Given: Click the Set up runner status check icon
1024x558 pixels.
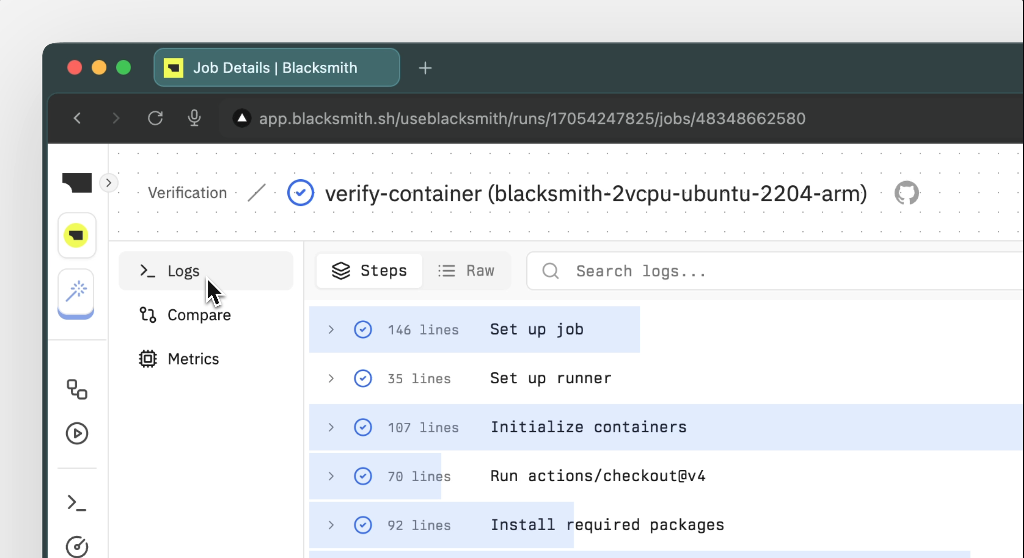Looking at the screenshot, I should 363,378.
